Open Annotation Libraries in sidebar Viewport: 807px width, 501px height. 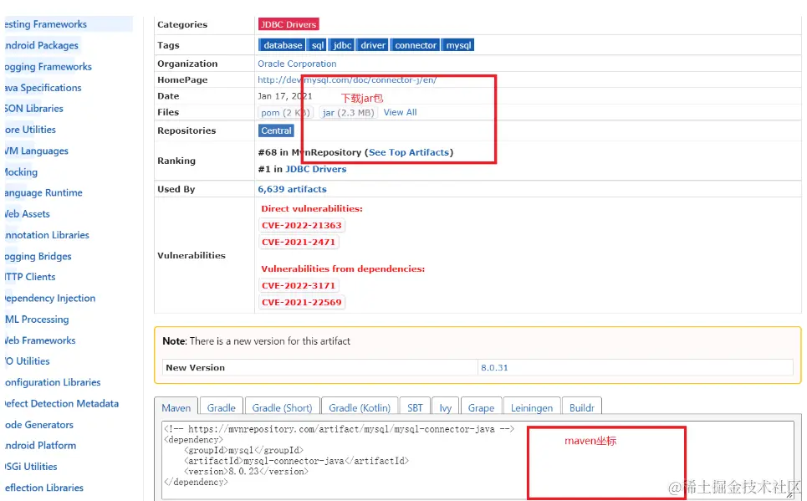point(46,235)
